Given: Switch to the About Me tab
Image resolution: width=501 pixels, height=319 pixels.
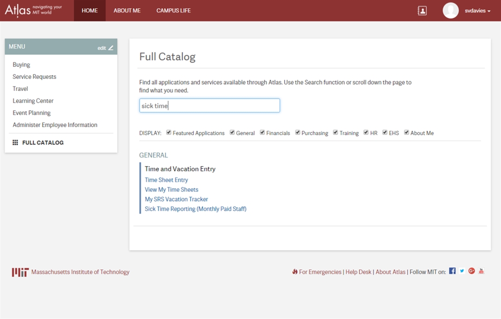Looking at the screenshot, I should point(127,11).
